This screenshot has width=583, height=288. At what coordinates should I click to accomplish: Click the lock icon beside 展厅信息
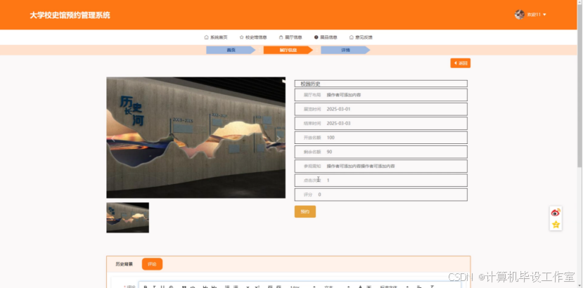[x=281, y=37]
